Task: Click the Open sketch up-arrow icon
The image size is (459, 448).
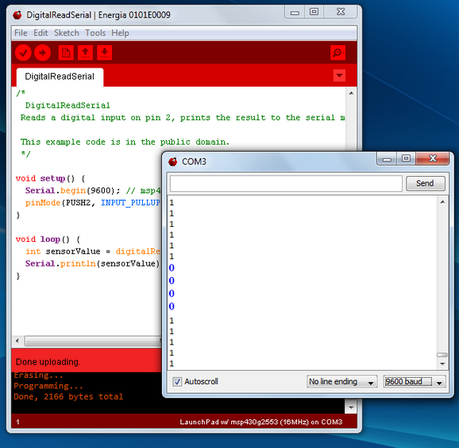Action: (x=85, y=53)
